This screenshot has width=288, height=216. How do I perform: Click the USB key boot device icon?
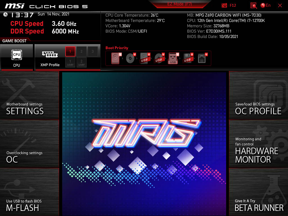[x=173, y=58]
